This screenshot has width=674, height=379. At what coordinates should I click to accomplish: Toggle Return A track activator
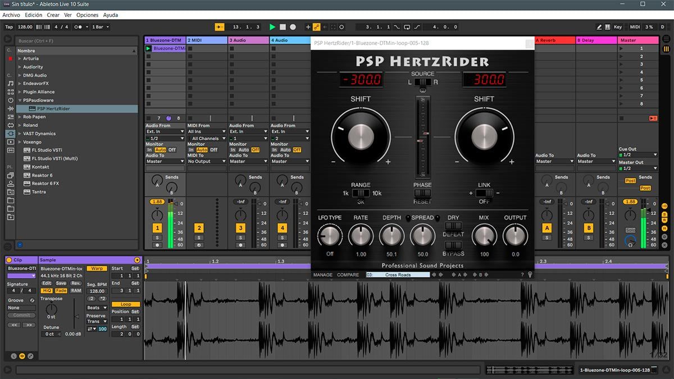point(547,228)
